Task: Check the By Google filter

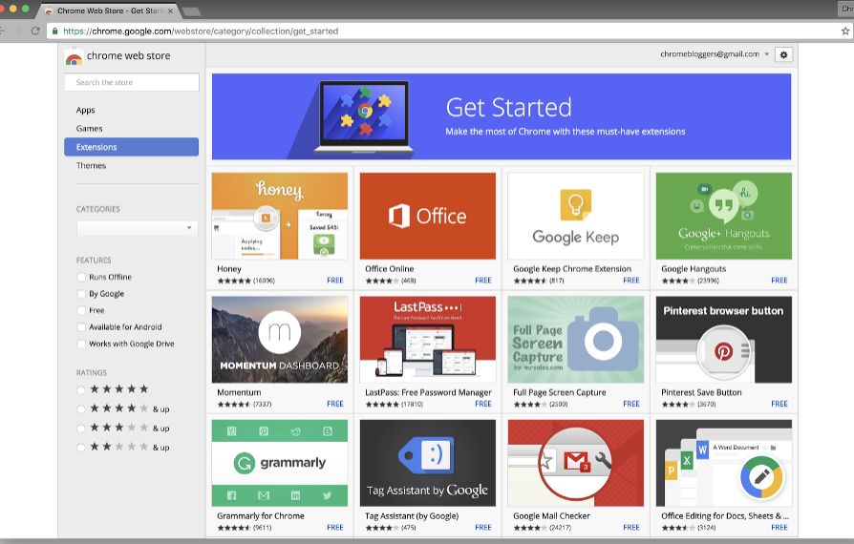Action: point(82,294)
